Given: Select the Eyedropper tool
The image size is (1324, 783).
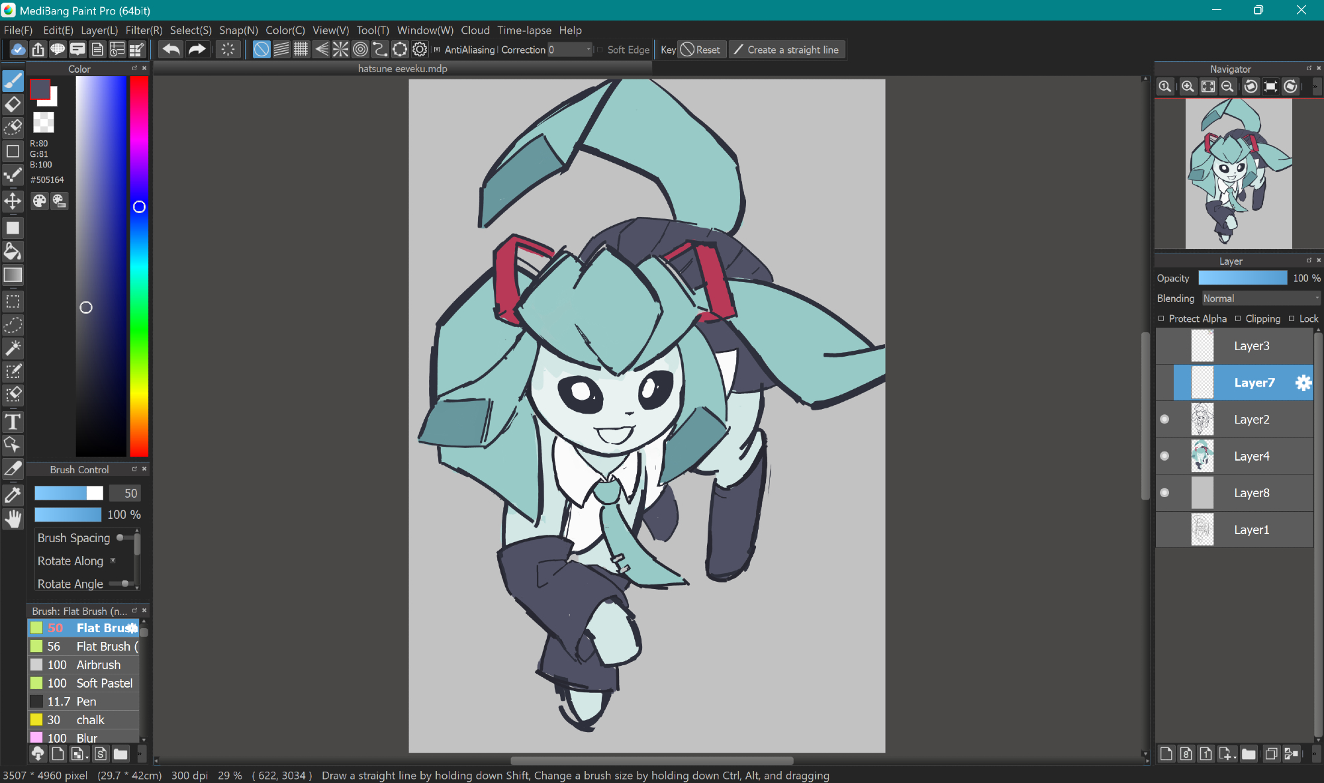Looking at the screenshot, I should coord(13,494).
